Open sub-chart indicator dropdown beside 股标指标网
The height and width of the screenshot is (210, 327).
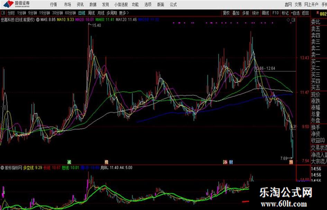(2, 168)
